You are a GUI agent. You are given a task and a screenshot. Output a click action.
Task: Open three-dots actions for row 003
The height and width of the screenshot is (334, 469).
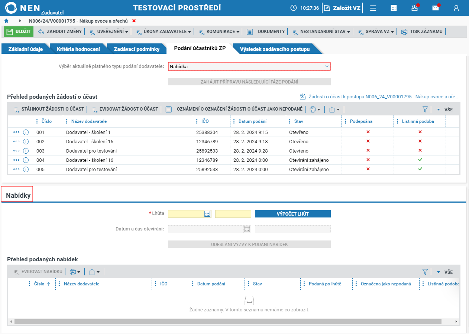(x=16, y=151)
